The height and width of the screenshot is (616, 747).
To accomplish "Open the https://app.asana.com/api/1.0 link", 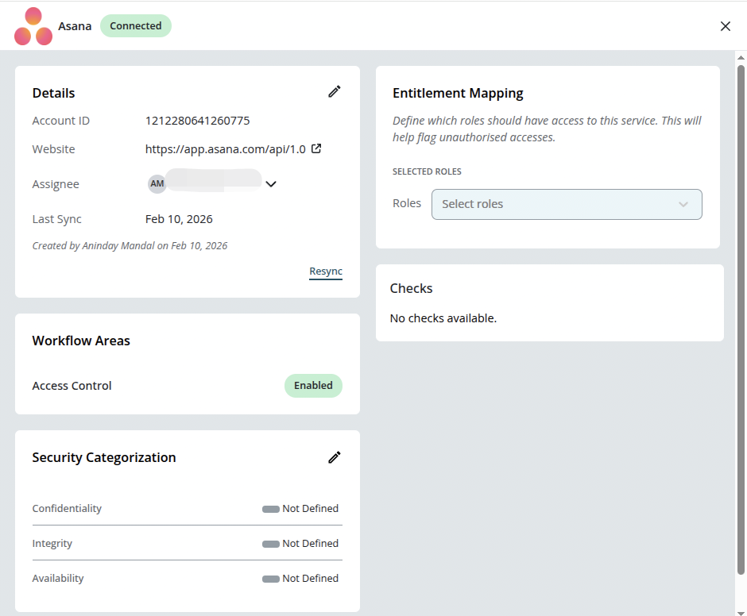I will [226, 148].
